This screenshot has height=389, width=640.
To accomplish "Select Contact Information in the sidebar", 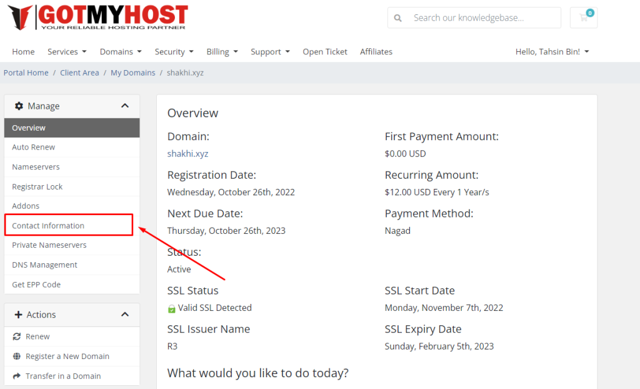I will coord(48,226).
